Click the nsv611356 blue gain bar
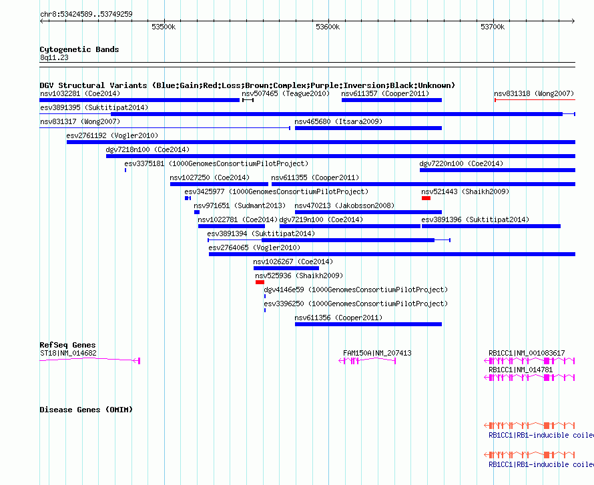The height and width of the screenshot is (485, 594). click(x=368, y=324)
